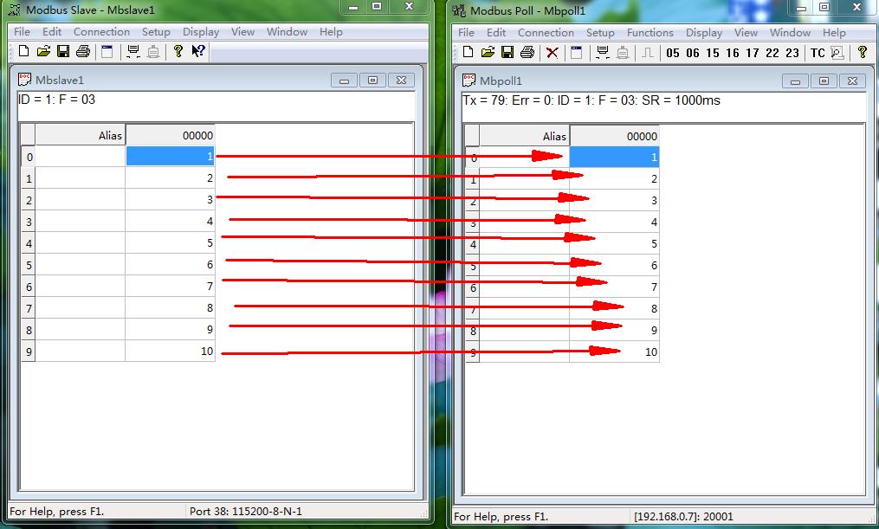
Task: Select highlighted value 1 cell in Mbpoll1
Action: click(x=614, y=157)
